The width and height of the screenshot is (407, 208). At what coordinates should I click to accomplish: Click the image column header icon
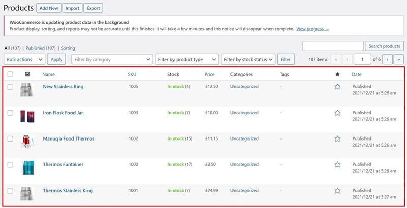27,74
